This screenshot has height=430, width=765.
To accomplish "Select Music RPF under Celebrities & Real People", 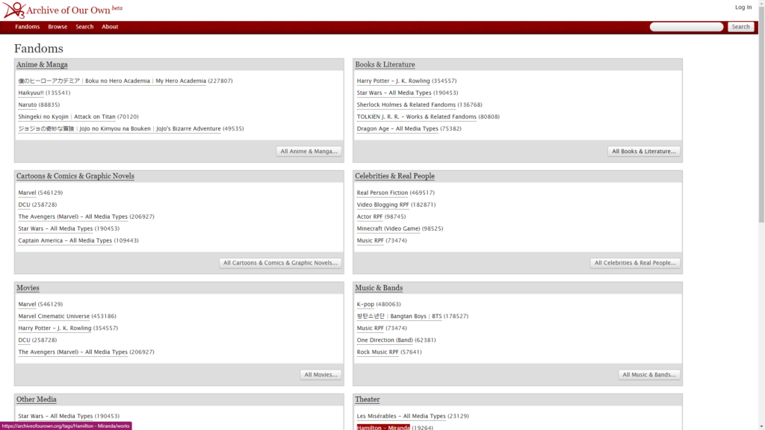I will 371,240.
